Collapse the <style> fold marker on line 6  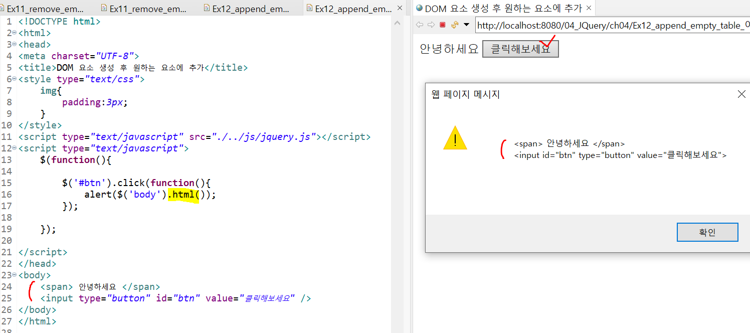pos(14,79)
